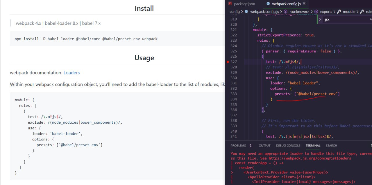The image size is (372, 185).
Task: Close the webpack.config.js tab
Action: (304, 4)
